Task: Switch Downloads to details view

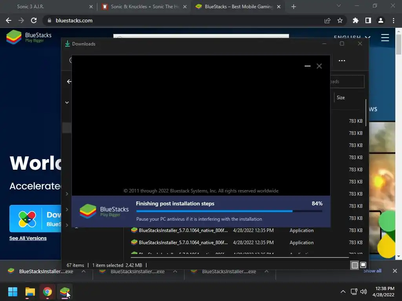Action: pos(354,265)
